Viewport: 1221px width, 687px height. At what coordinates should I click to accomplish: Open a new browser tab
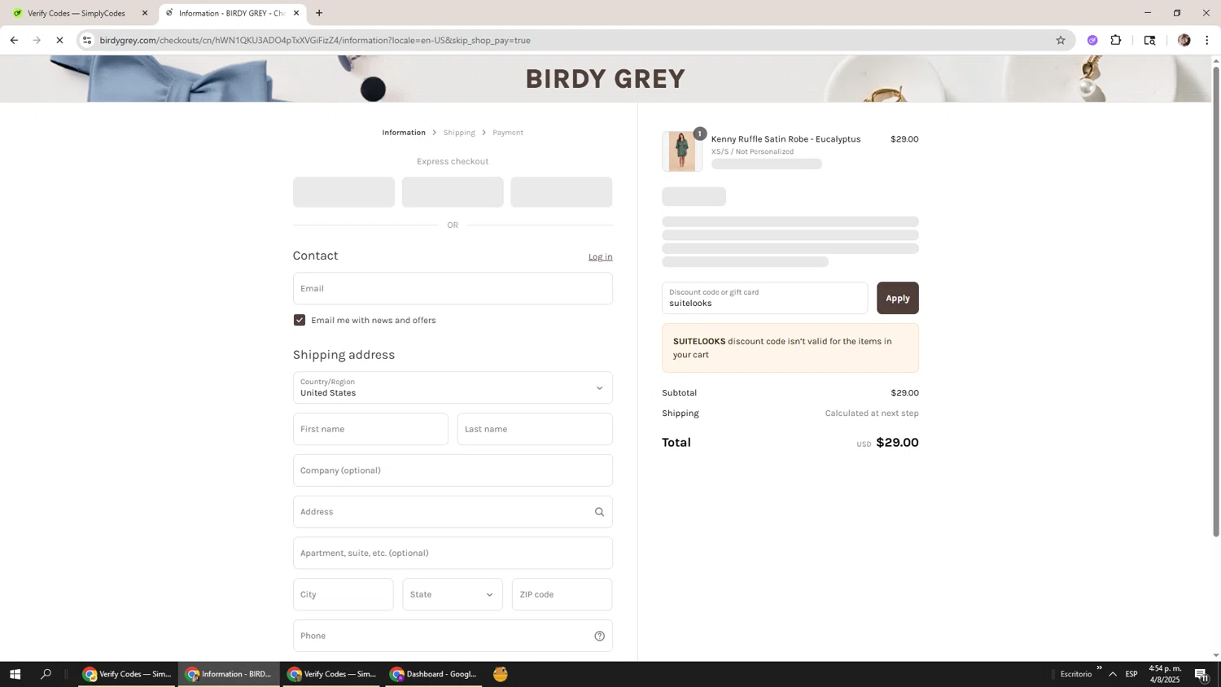click(x=319, y=13)
